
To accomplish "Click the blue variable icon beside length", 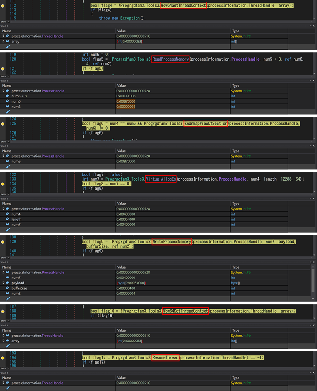I will click(8, 219).
